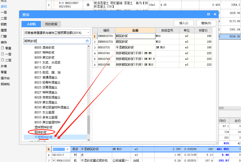Open 屋面 in left sidebar
The width and height of the screenshot is (241, 162).
pyautogui.click(x=4, y=30)
